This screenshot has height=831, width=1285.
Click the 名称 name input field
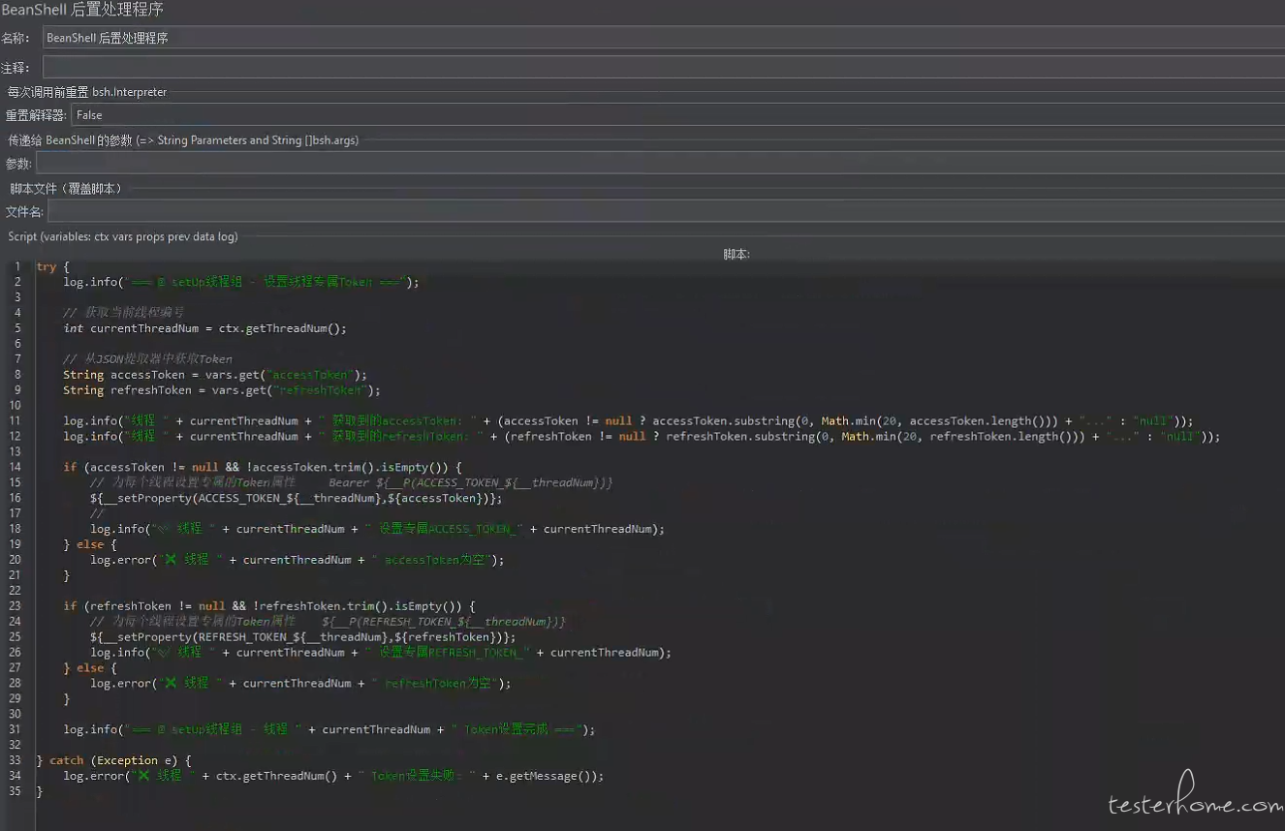[663, 38]
